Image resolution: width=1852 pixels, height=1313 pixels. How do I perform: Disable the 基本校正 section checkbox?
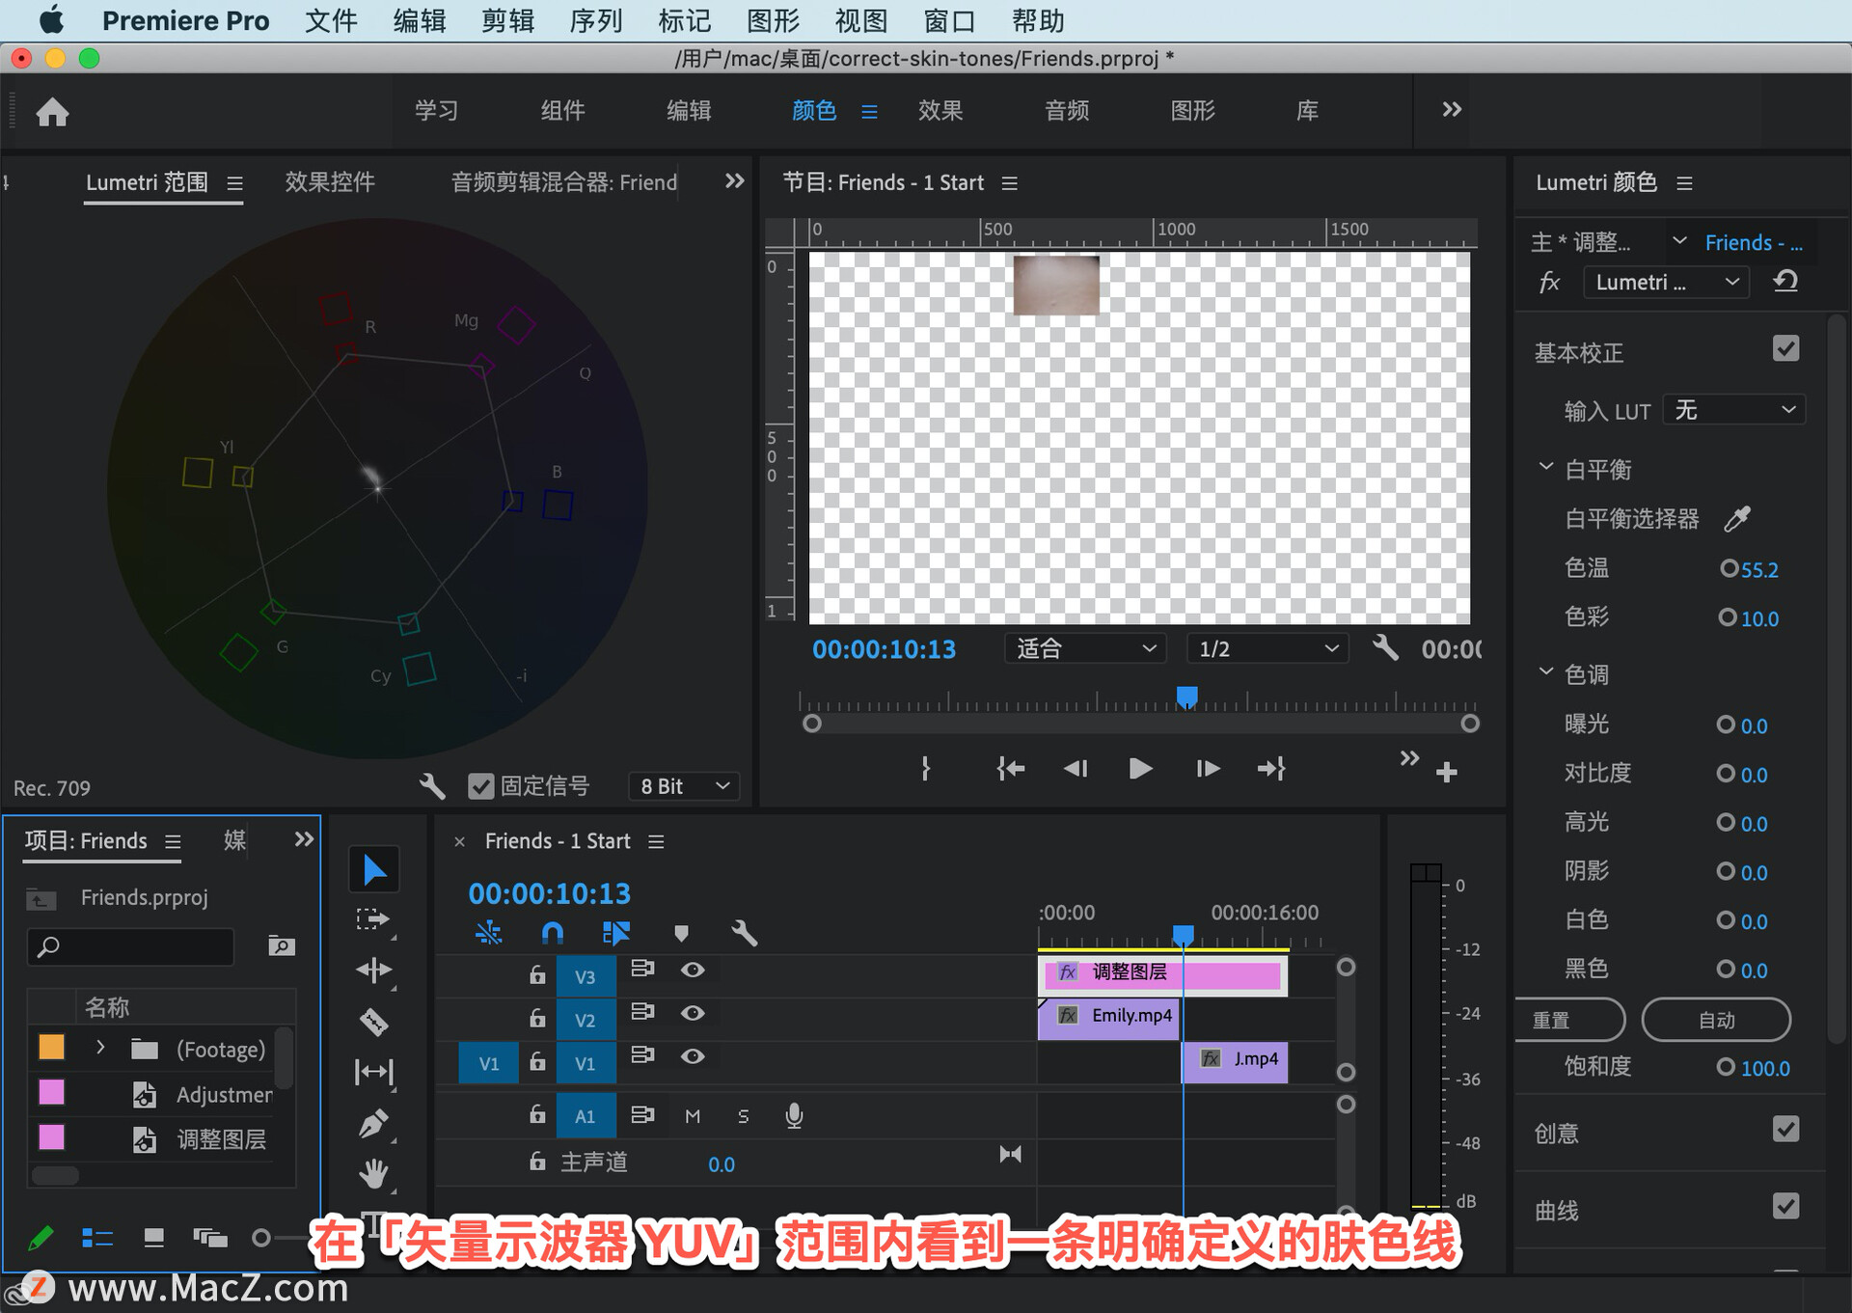pyautogui.click(x=1785, y=349)
